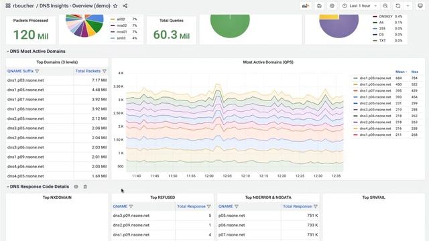Open Most Active Domains (QPS) panel menu

click(268, 62)
